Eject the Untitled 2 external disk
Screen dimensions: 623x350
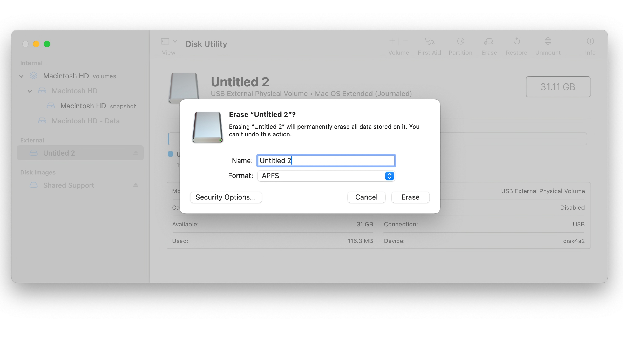136,153
